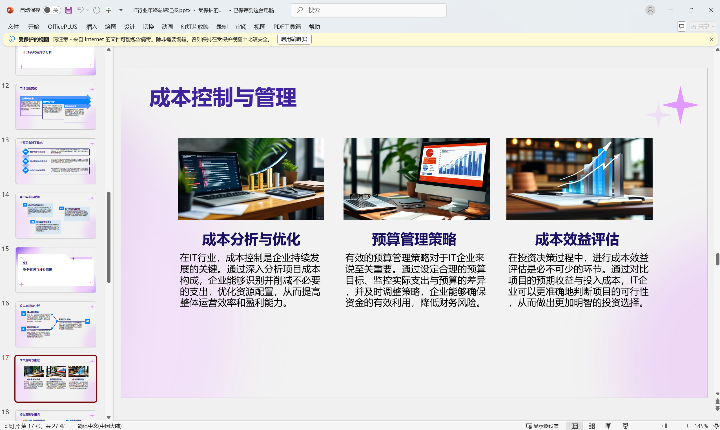Click the zoom slider handle
Image resolution: width=720 pixels, height=430 pixels.
[x=666, y=426]
